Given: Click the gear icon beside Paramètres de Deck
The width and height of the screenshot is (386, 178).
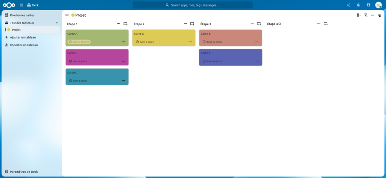Looking at the screenshot, I should 7,172.
